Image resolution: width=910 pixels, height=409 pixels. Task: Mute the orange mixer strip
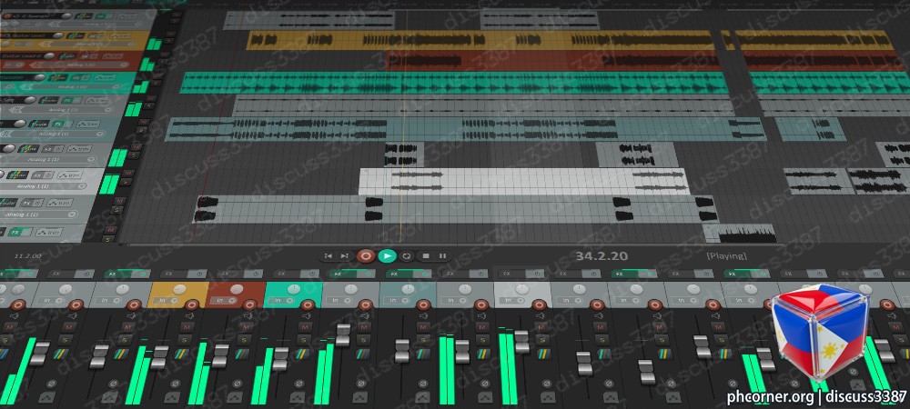tap(187, 326)
